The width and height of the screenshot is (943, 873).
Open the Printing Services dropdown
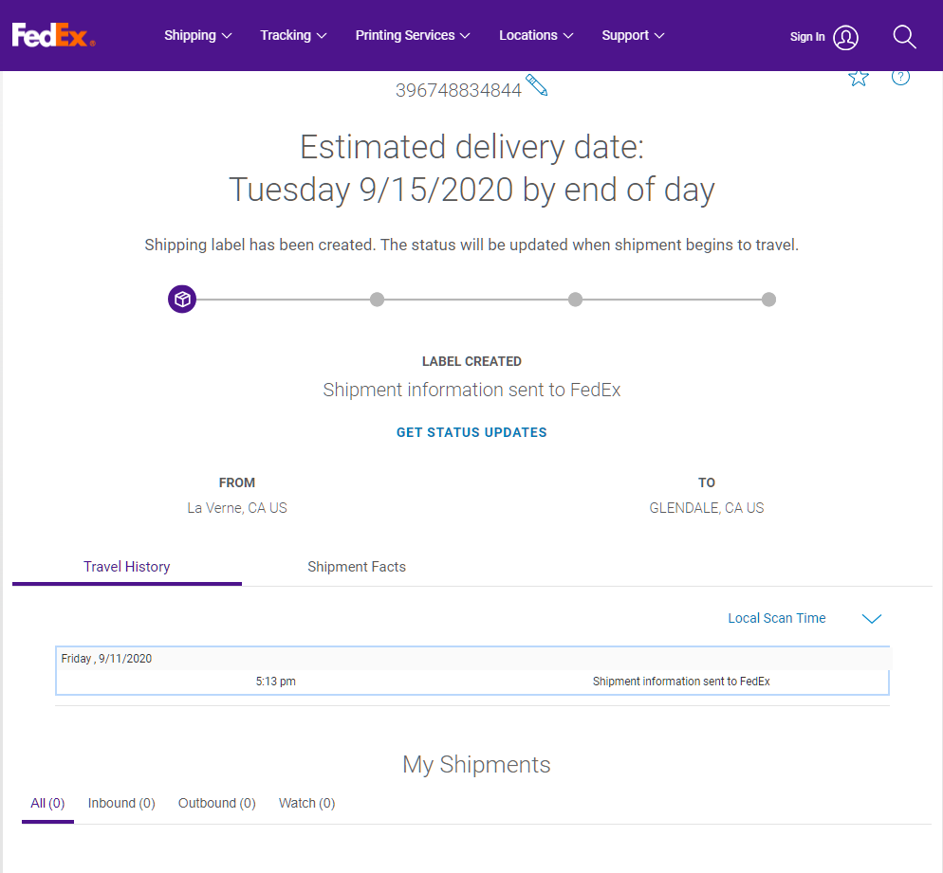[413, 36]
